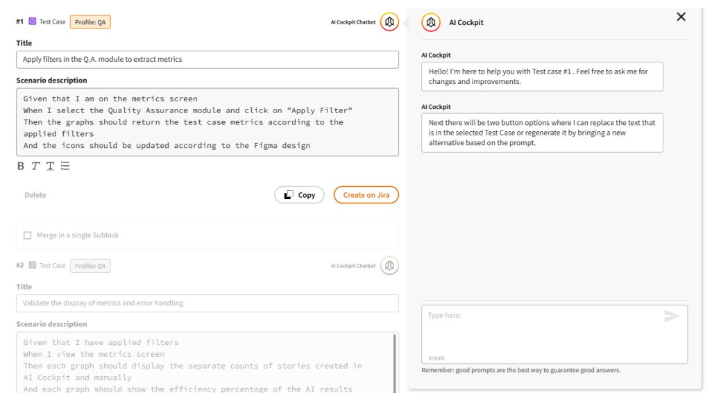The height and width of the screenshot is (413, 712).
Task: Delete test case #1
Action: tap(35, 195)
